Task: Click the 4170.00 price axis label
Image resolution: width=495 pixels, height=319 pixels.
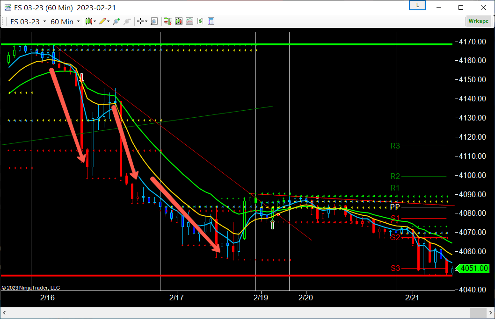Action: tap(472, 42)
